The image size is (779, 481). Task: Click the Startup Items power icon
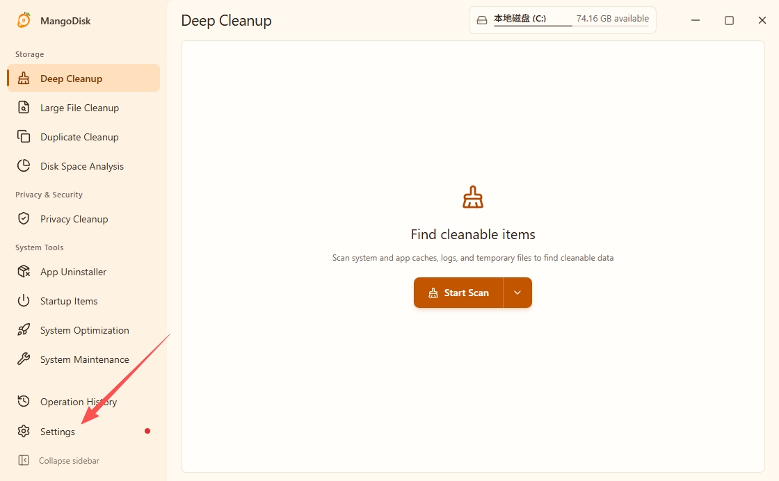pos(24,301)
